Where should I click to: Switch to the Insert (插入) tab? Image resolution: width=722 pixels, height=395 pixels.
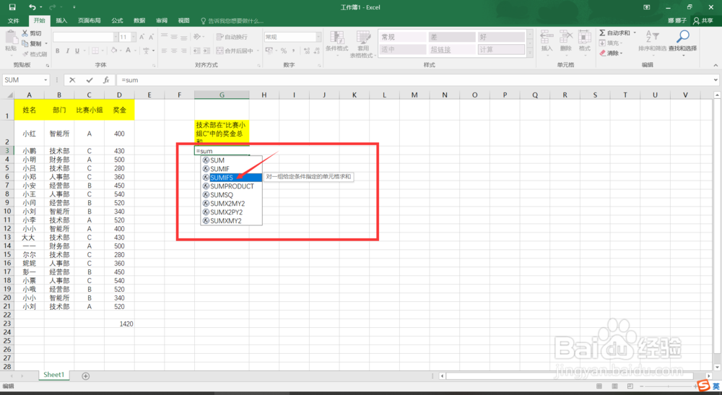click(x=61, y=20)
